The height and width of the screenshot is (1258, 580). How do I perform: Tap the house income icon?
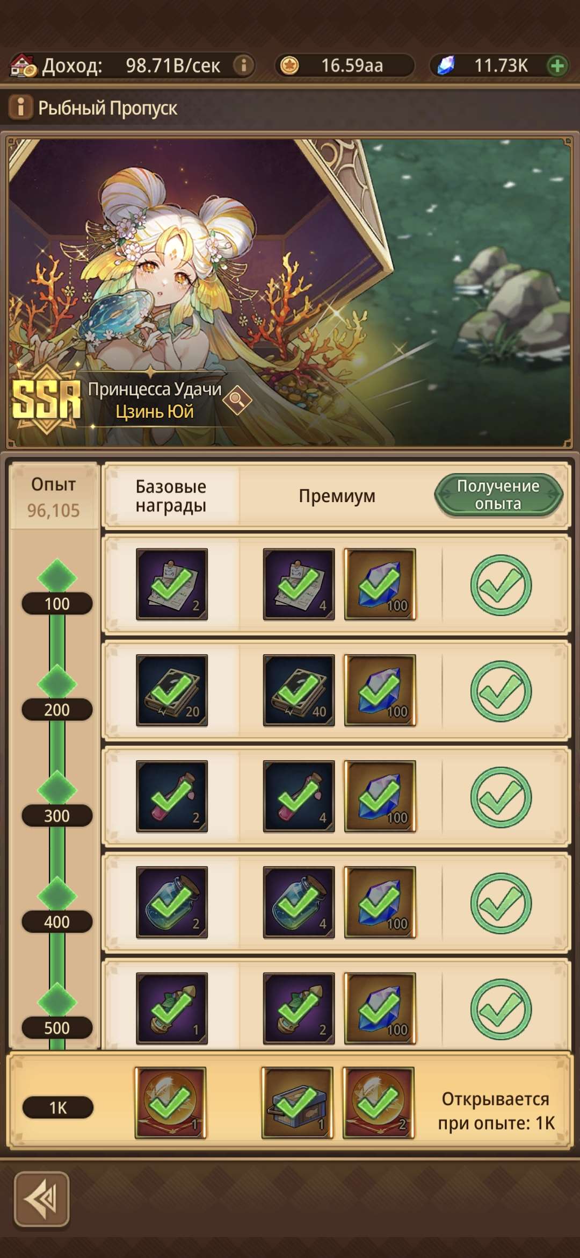click(x=24, y=66)
